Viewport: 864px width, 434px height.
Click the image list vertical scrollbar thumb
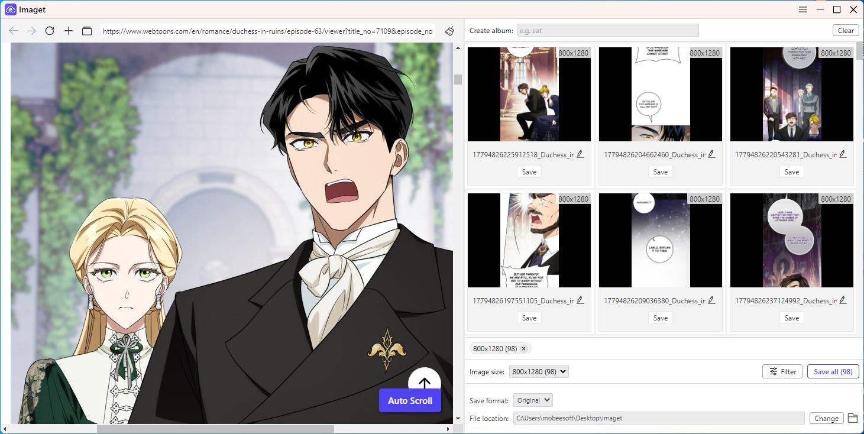(x=860, y=51)
